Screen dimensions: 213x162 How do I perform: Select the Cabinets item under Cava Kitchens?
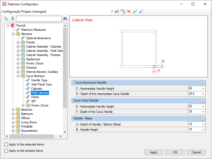(37, 89)
